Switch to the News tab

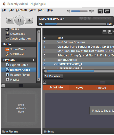pyautogui.click(x=80, y=88)
